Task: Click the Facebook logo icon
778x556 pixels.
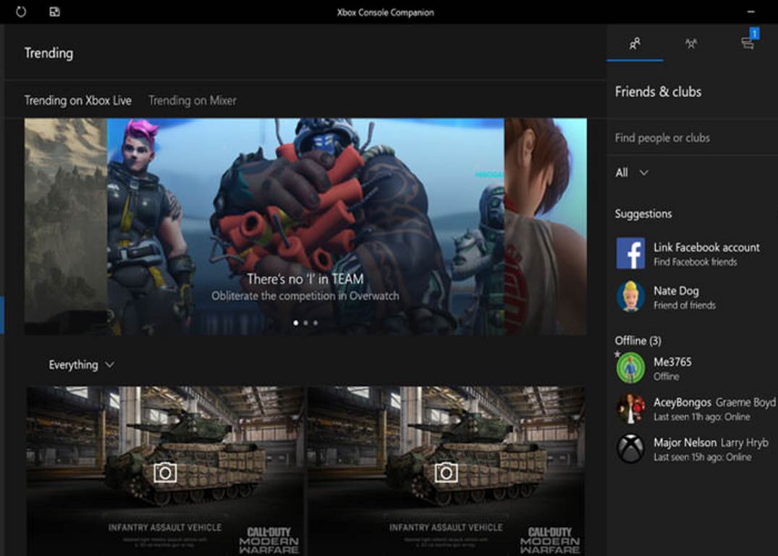Action: (630, 253)
